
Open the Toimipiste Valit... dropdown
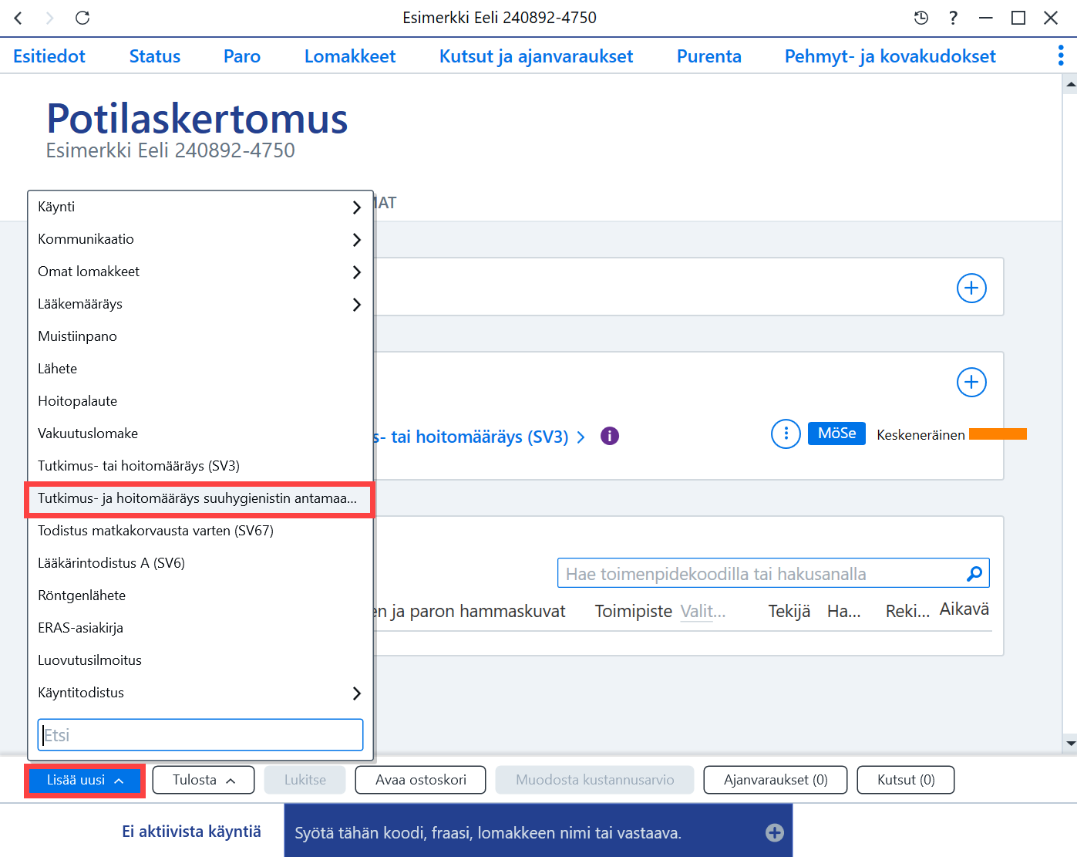[x=703, y=611]
